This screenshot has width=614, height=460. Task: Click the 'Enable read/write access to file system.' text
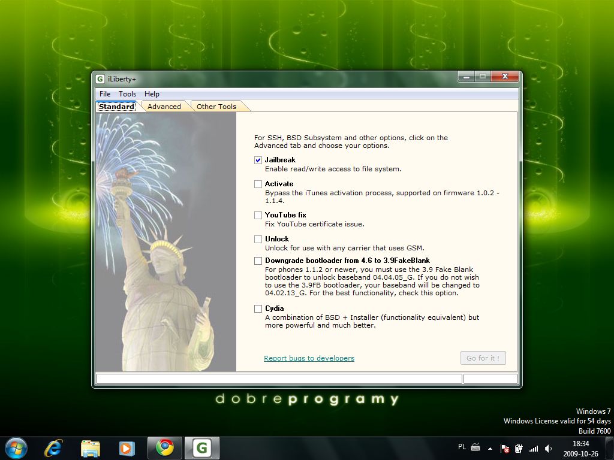(x=333, y=169)
